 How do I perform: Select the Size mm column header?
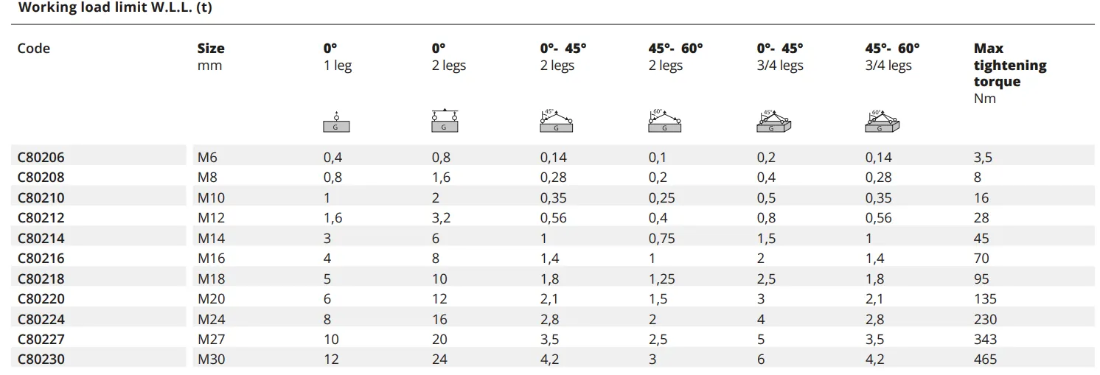[211, 57]
